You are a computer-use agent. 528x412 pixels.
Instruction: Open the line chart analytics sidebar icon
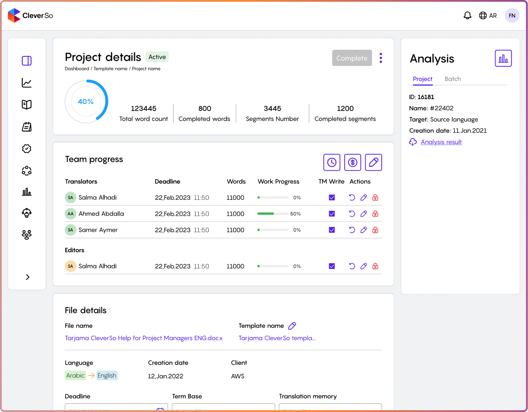(27, 82)
